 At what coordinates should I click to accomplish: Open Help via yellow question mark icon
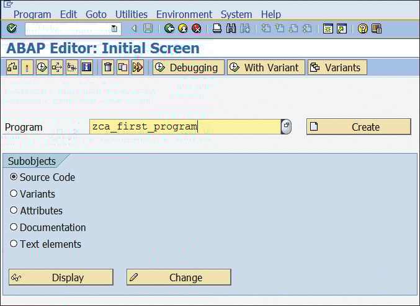pyautogui.click(x=363, y=28)
